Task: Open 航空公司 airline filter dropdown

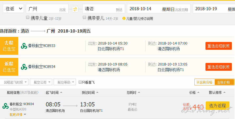Action: pos(41,82)
